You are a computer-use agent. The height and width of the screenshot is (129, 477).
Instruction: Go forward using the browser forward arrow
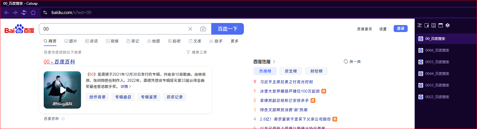pos(15,13)
